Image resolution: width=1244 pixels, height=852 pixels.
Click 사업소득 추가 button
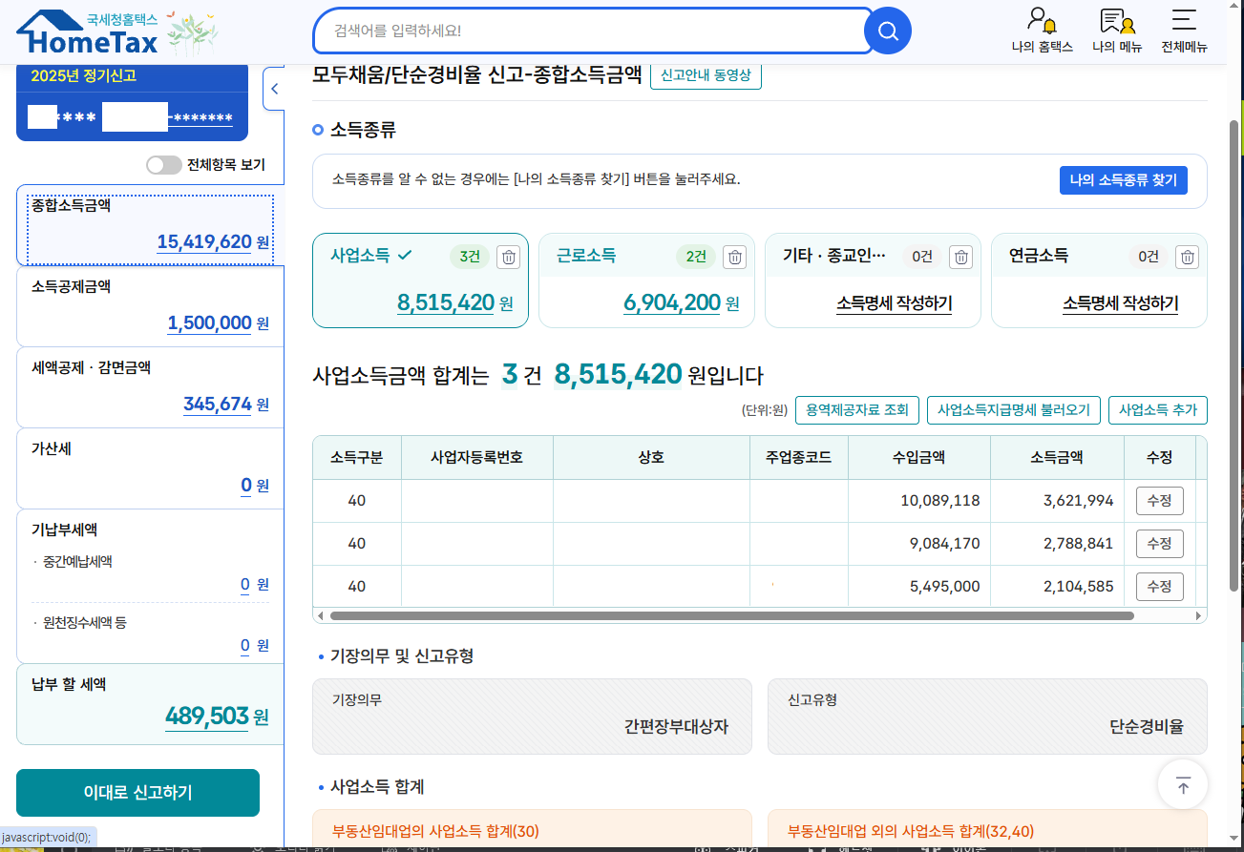point(1157,410)
